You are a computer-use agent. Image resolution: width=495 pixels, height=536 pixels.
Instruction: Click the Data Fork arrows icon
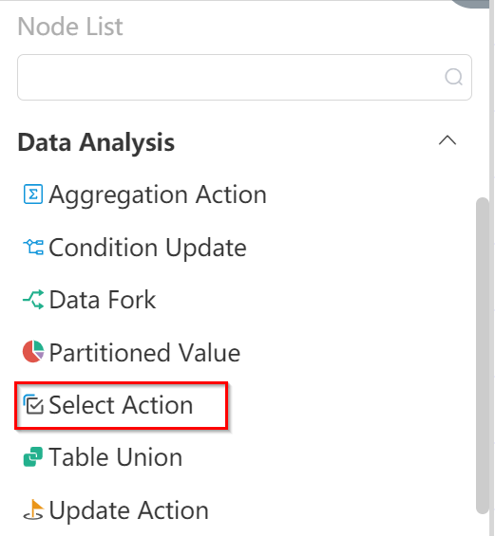[x=33, y=300]
